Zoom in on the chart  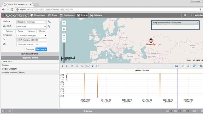click(x=77, y=66)
